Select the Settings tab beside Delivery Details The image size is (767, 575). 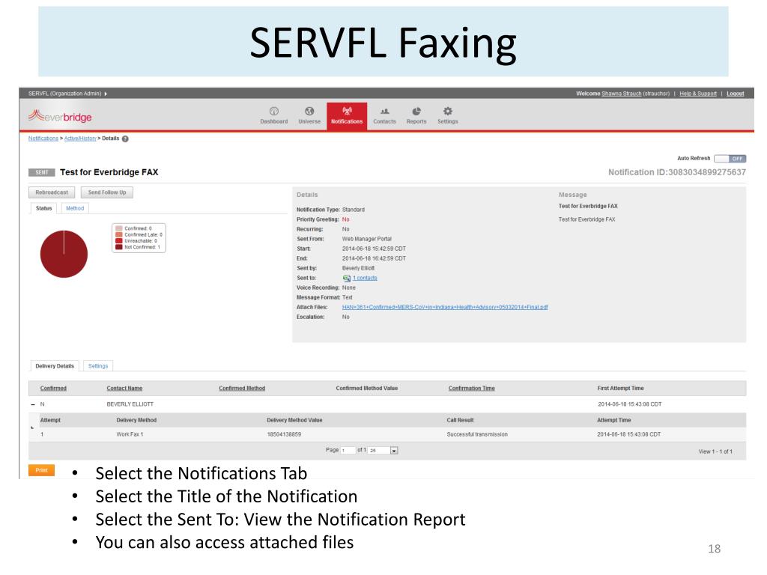[x=98, y=365]
